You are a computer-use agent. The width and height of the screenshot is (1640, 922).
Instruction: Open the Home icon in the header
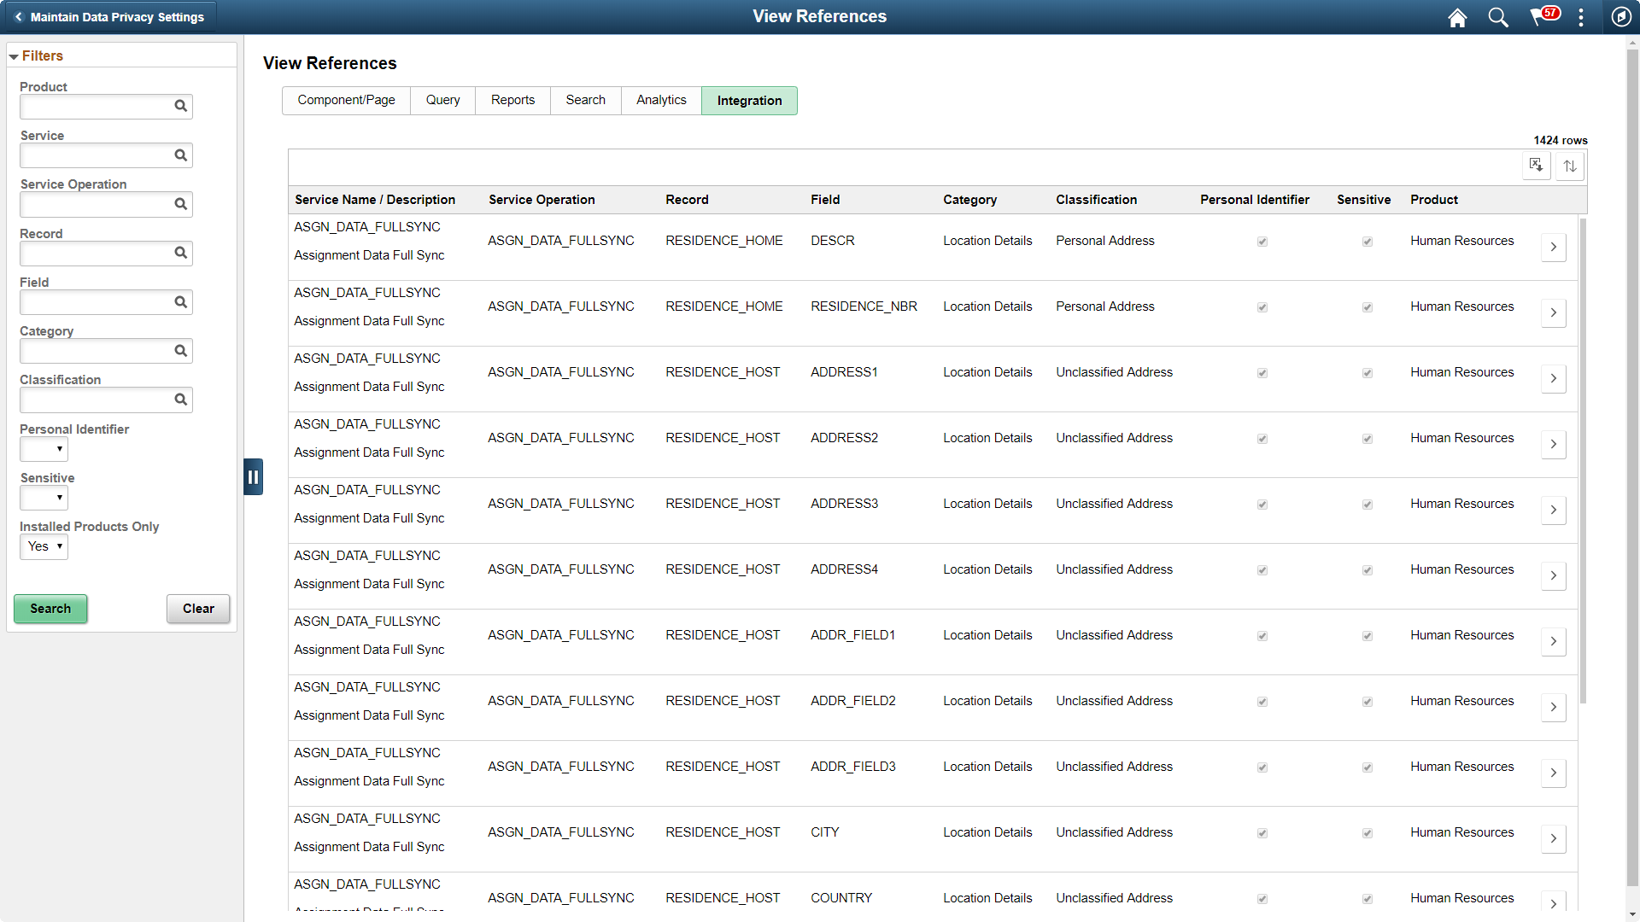(x=1456, y=17)
